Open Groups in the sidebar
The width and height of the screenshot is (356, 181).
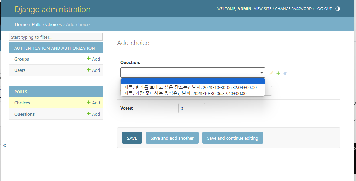(22, 59)
